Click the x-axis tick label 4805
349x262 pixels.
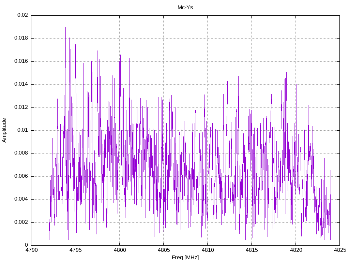pos(163,250)
